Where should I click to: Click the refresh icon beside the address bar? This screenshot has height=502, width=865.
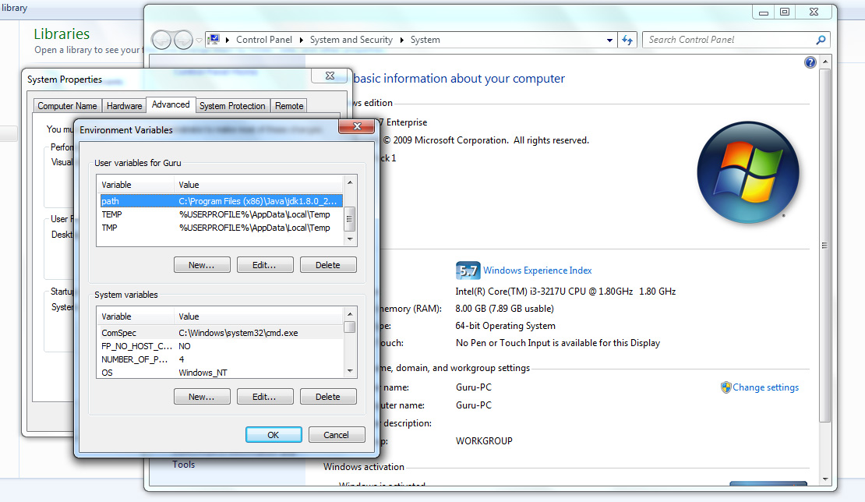[627, 39]
